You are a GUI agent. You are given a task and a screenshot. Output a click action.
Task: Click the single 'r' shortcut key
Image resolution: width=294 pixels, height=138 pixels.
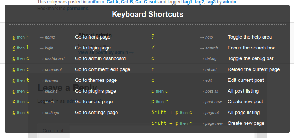pos(153,69)
